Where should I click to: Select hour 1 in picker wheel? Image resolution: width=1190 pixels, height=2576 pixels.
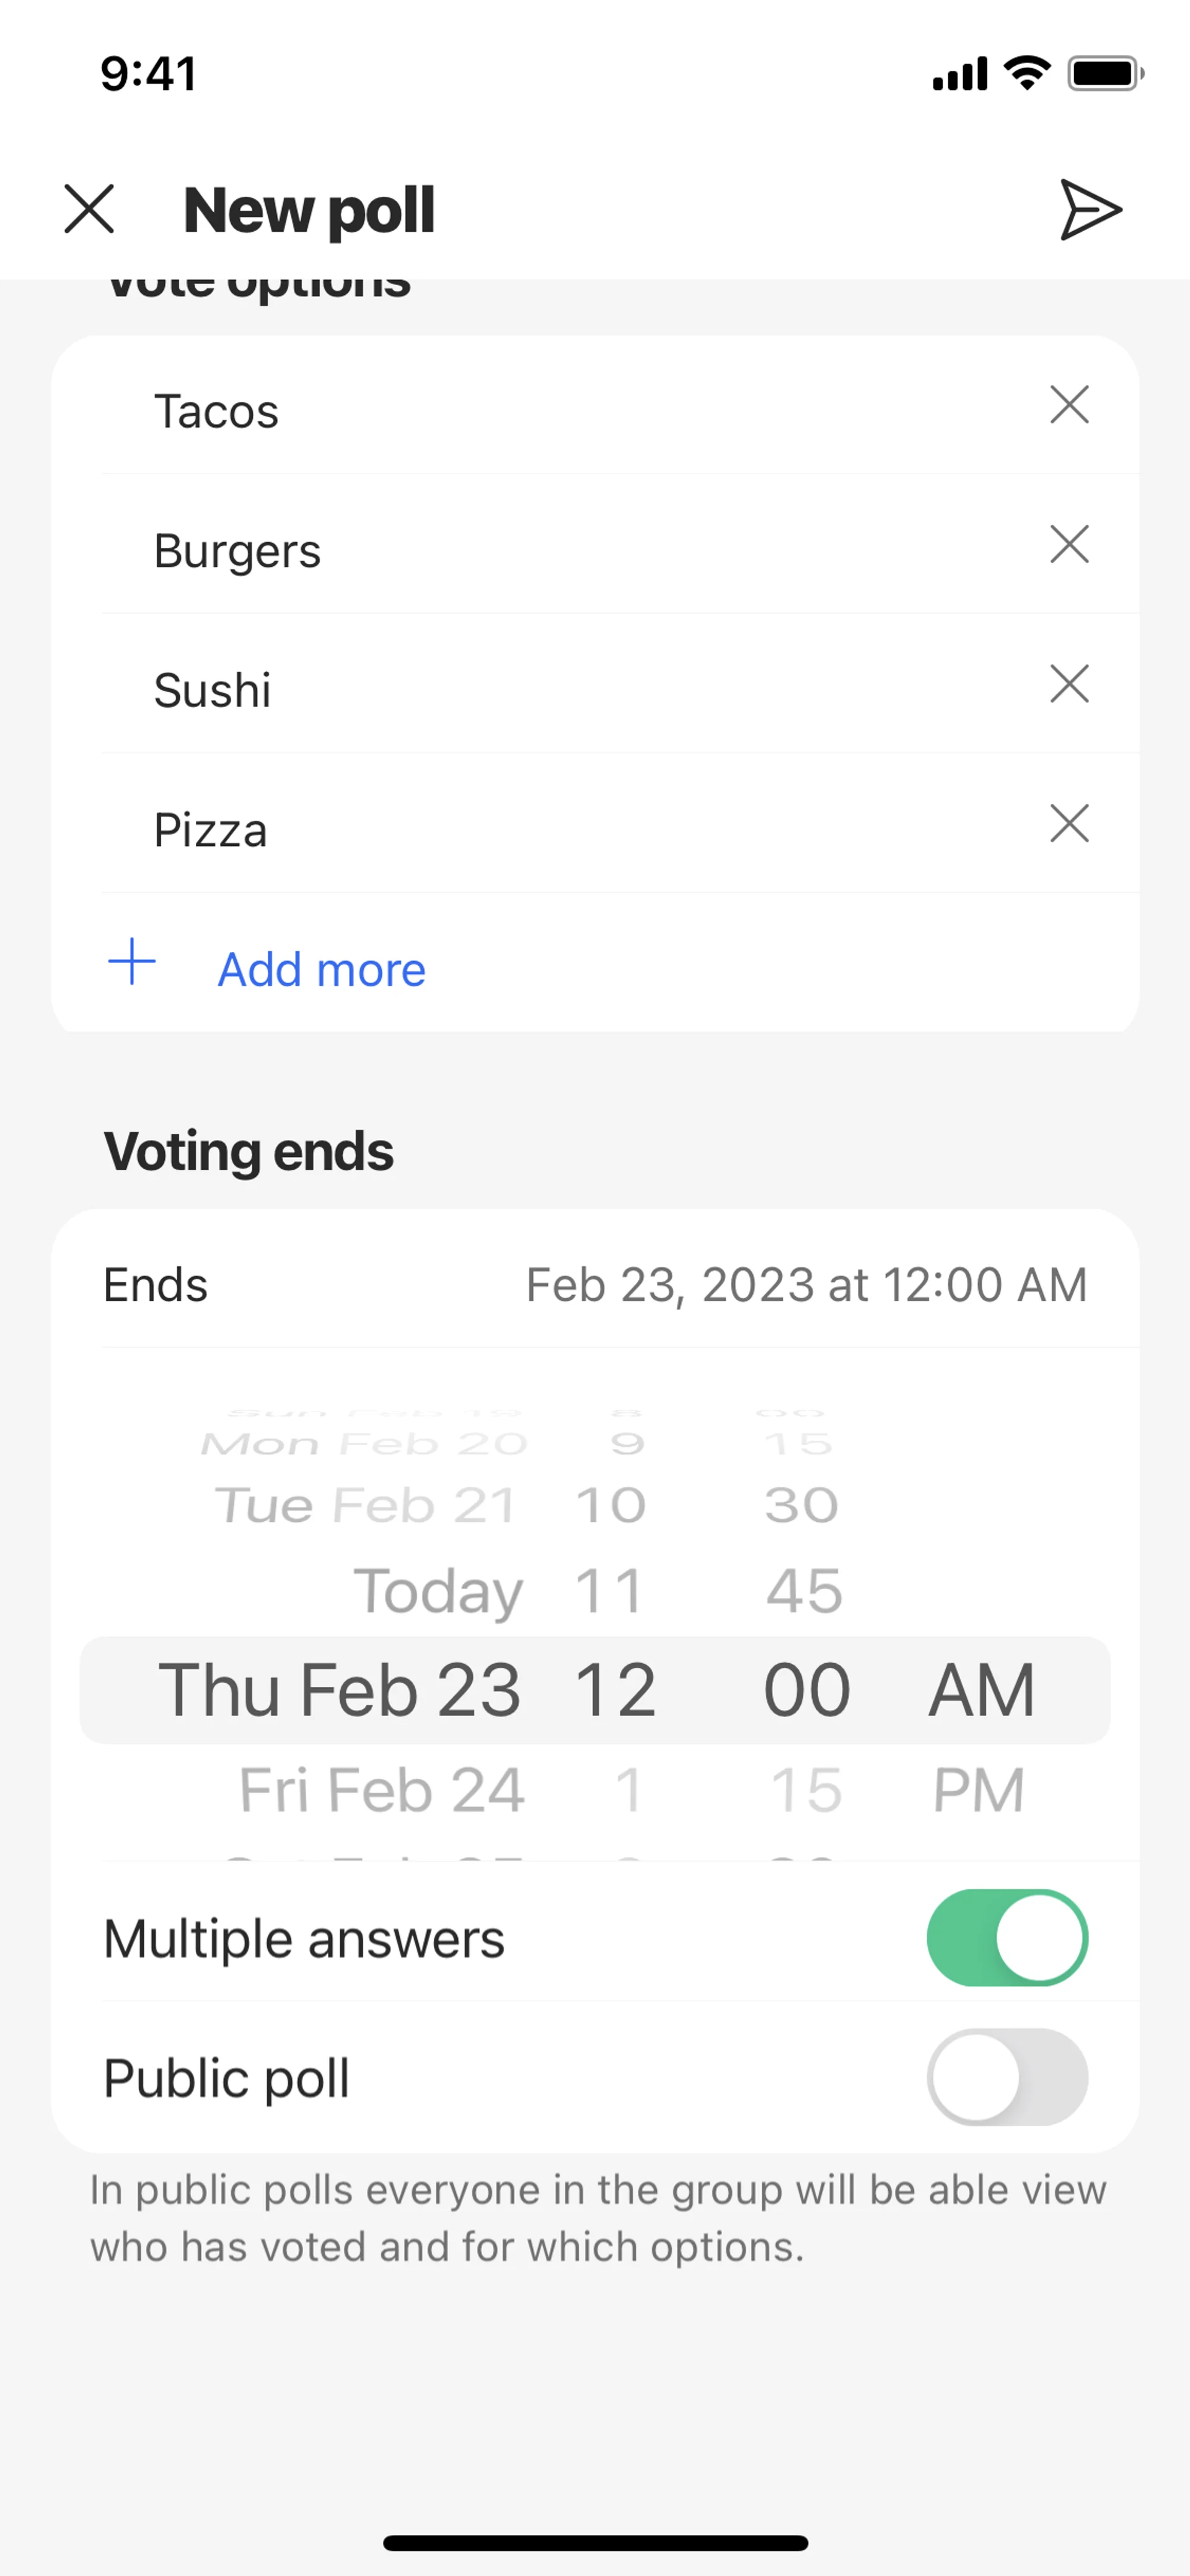[x=628, y=1789]
